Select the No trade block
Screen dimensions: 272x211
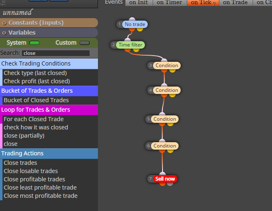click(x=135, y=24)
